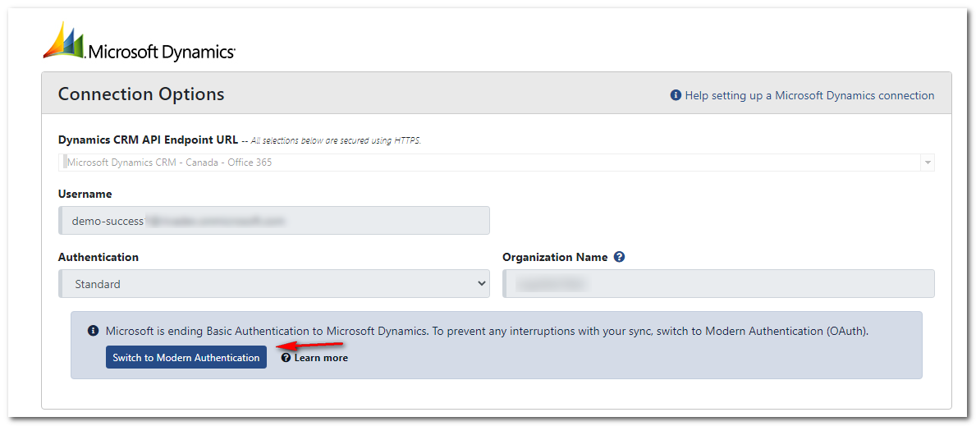976x426 pixels.
Task: Open the Dynamics CRM API Endpoint URL dropdown
Action: [x=493, y=163]
